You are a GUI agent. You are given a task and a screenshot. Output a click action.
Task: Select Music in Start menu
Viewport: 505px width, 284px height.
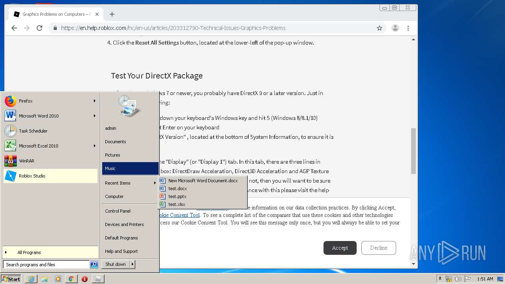point(130,168)
